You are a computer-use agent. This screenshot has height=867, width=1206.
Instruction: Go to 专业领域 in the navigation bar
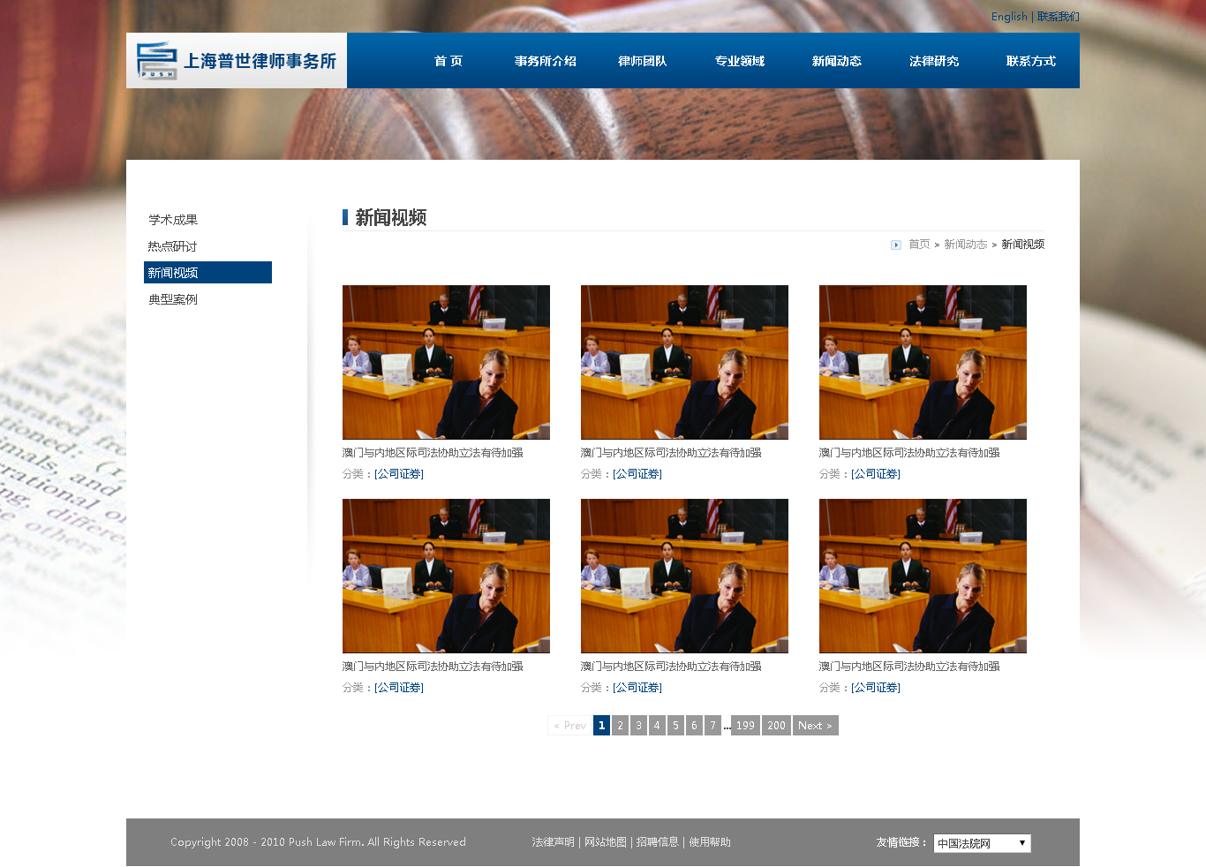click(739, 61)
